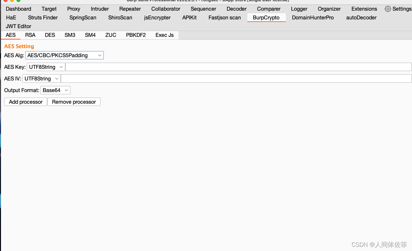
Task: Open the HaE extension tab
Action: coord(11,17)
